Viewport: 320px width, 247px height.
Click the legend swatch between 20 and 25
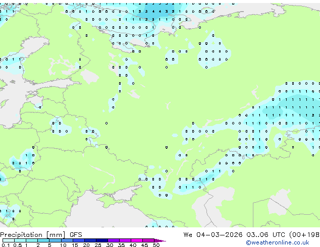tap(90, 240)
